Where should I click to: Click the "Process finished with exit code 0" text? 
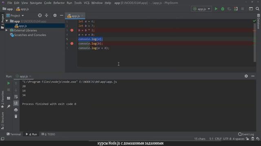coord(49,104)
